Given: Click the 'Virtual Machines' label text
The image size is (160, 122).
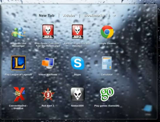Looking at the screenshot, I should (x=48, y=74).
